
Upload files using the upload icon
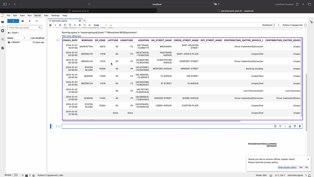(29, 21)
